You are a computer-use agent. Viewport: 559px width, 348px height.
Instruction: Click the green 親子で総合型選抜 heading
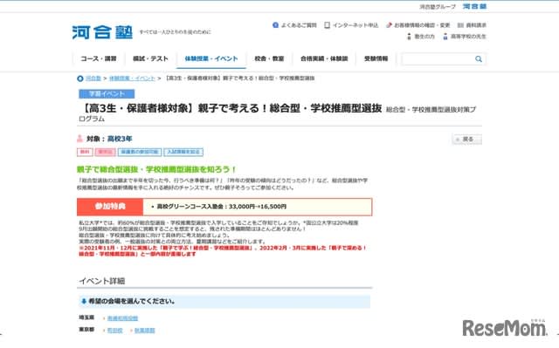point(156,169)
